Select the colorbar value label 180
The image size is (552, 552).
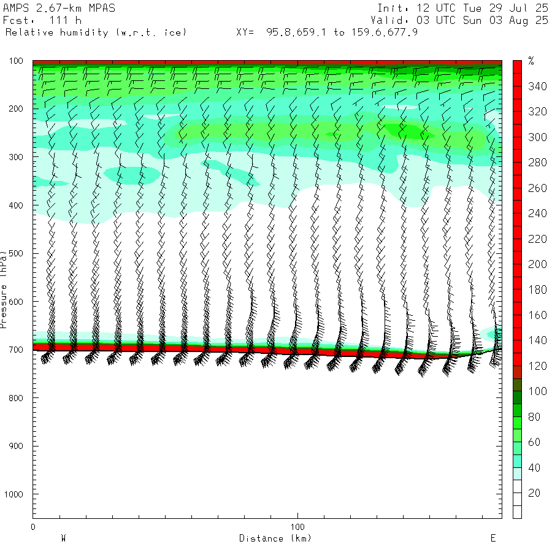(x=537, y=289)
